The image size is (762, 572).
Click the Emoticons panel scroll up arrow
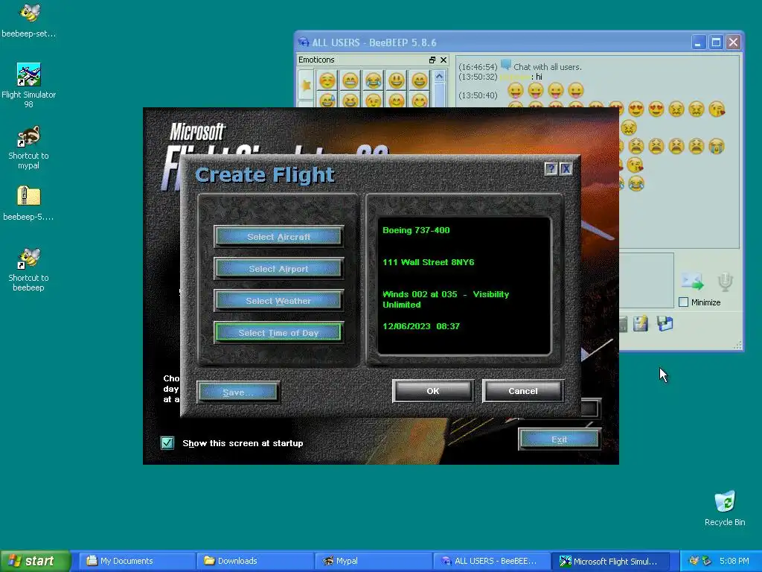pos(439,77)
